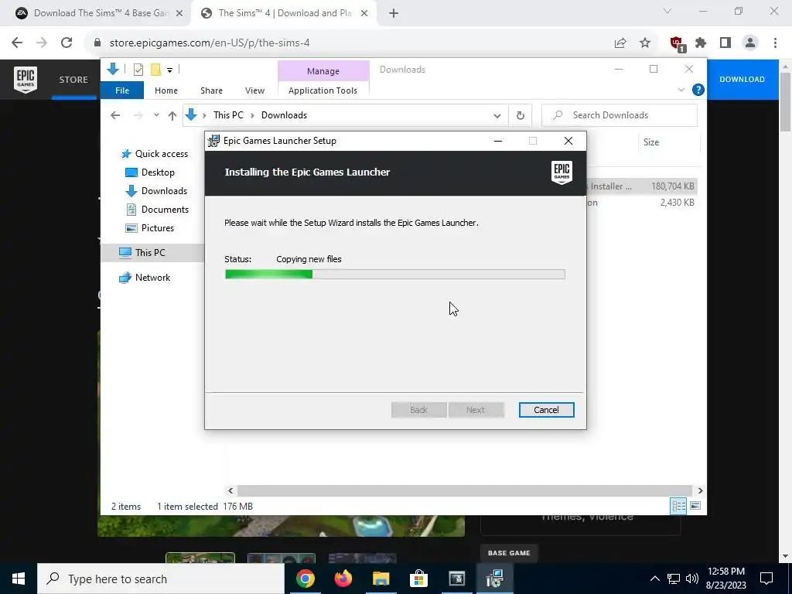Click the installation progress bar
Viewport: 792px width, 594px height.
click(395, 275)
